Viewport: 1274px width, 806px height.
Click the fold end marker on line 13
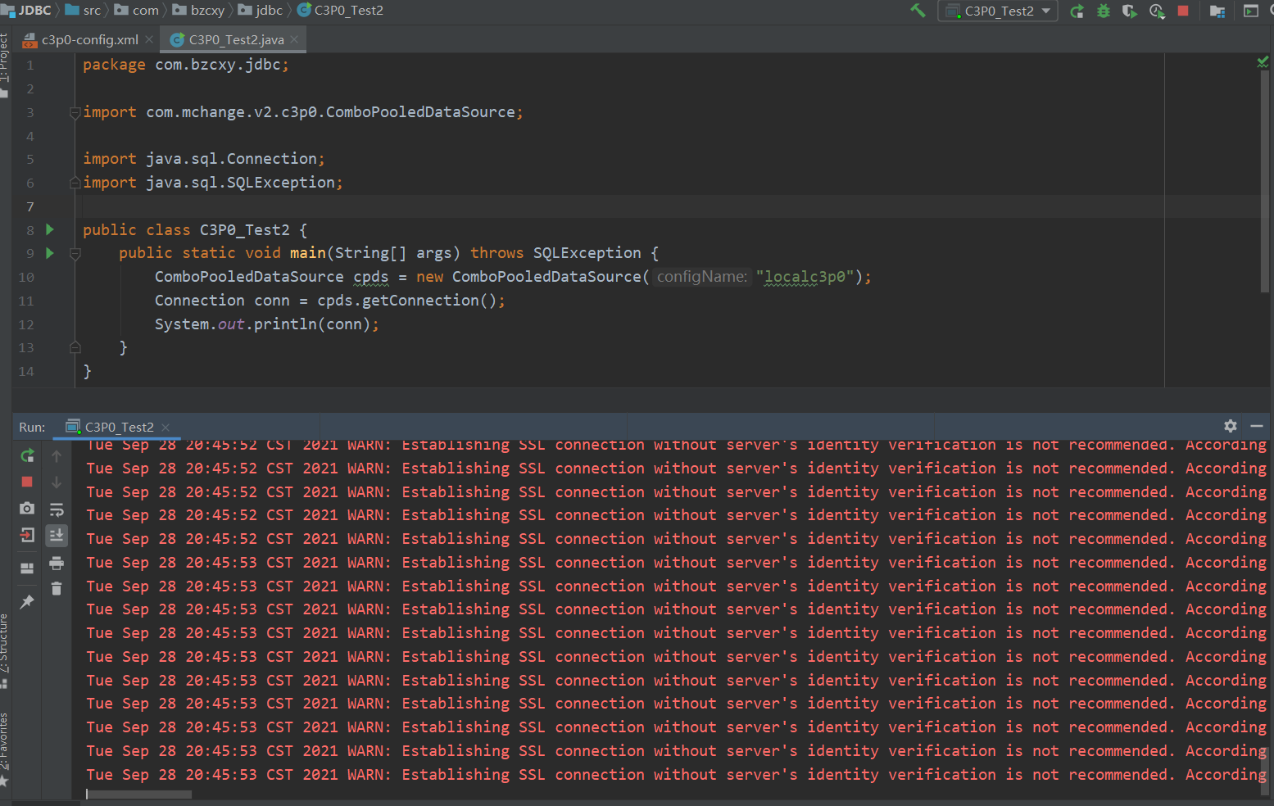(75, 347)
